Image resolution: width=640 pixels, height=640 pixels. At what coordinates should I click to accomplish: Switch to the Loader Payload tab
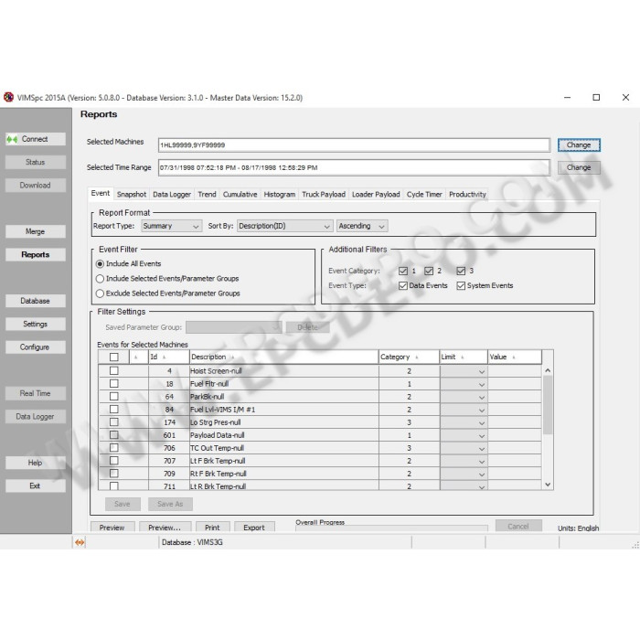376,195
